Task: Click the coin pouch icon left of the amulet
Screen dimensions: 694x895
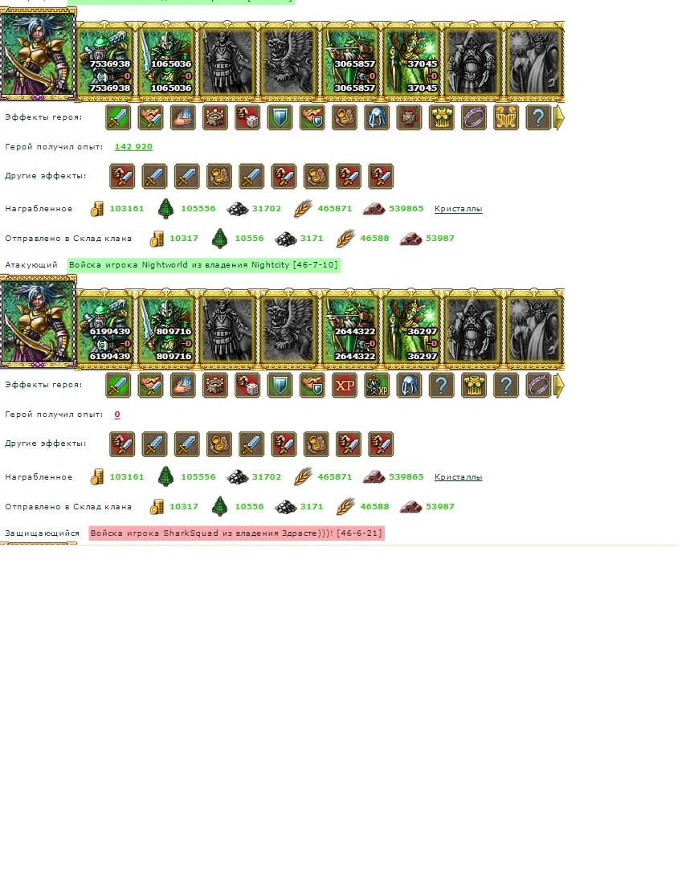Action: tap(344, 117)
